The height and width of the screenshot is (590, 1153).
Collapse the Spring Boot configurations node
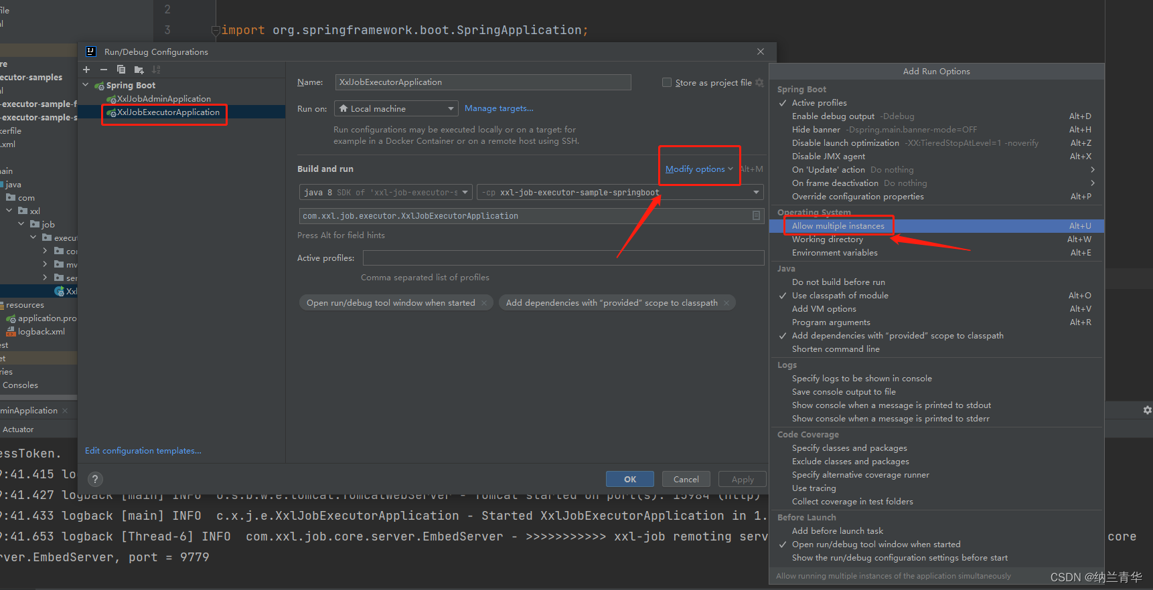(x=86, y=85)
